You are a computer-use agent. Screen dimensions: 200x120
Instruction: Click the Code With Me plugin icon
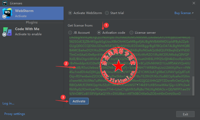pyautogui.click(x=7, y=31)
